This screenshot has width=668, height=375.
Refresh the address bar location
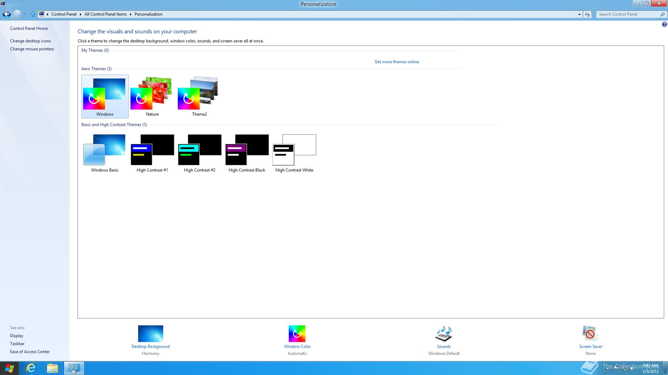click(x=587, y=14)
